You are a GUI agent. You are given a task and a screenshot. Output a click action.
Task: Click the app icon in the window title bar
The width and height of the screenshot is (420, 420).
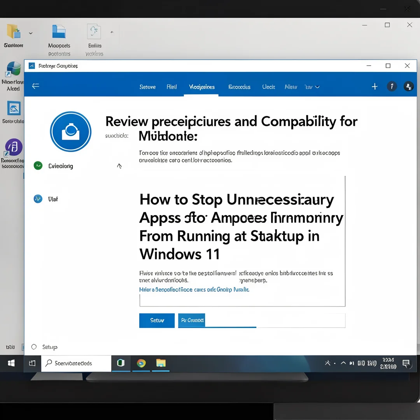[32, 66]
